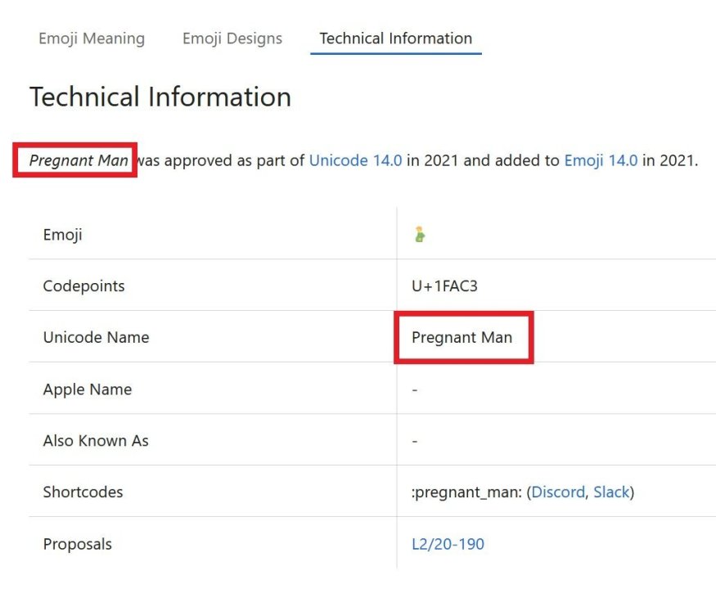This screenshot has width=716, height=589.
Task: Click the Also Known As label
Action: click(96, 441)
